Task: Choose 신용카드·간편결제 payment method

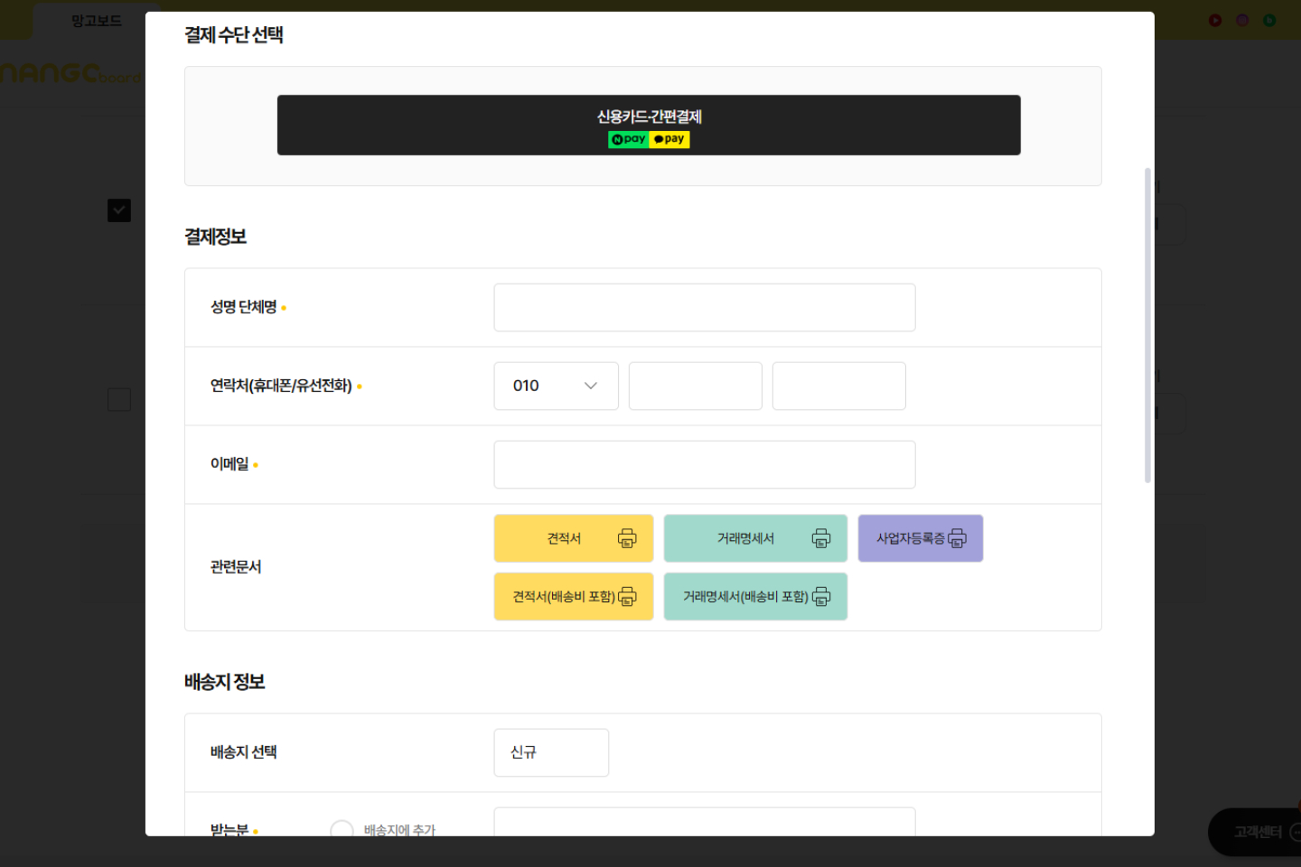Action: point(649,126)
